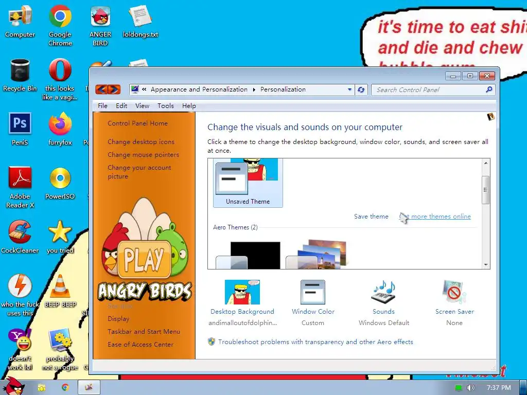The height and width of the screenshot is (395, 527).
Task: Click the Appearance and Personalization breadcrumb
Action: [199, 89]
